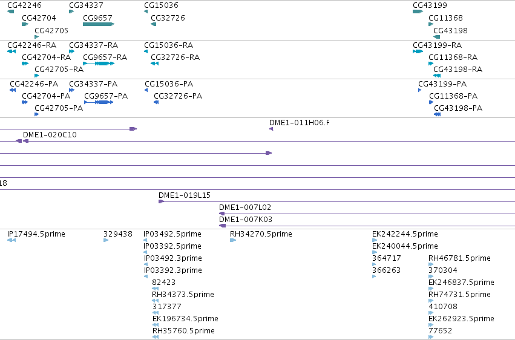Select the CG32726-PA protein label
The height and width of the screenshot is (340, 515).
click(178, 96)
